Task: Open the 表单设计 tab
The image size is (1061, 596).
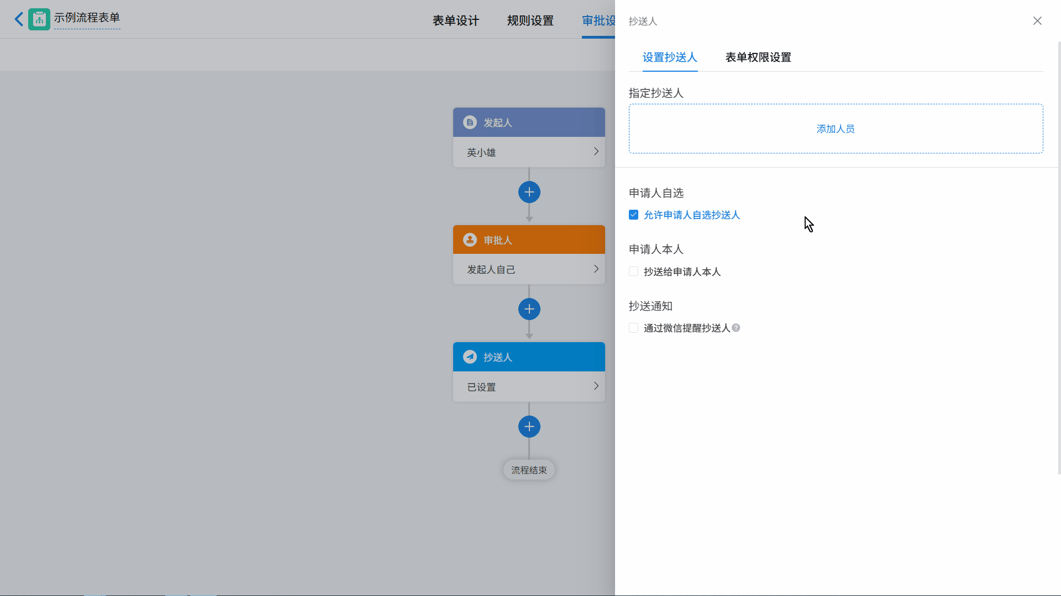Action: pos(455,21)
